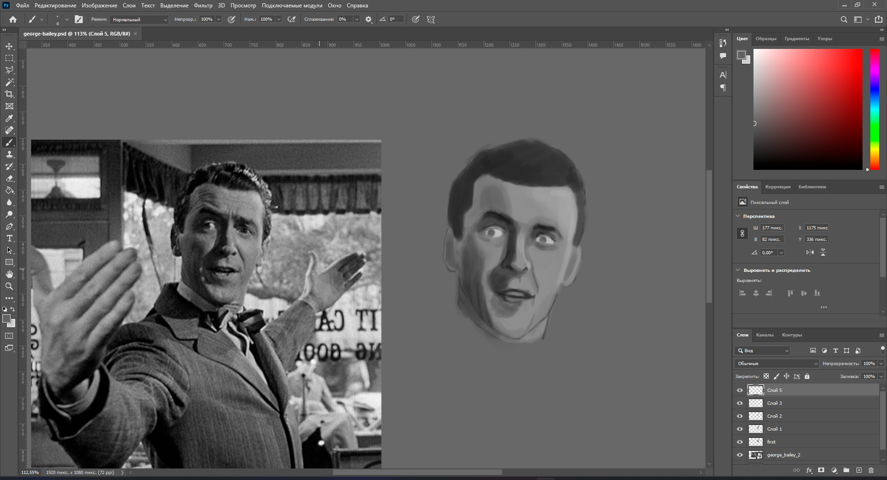The width and height of the screenshot is (887, 480).
Task: Open the brush settings gear icon
Action: click(369, 19)
